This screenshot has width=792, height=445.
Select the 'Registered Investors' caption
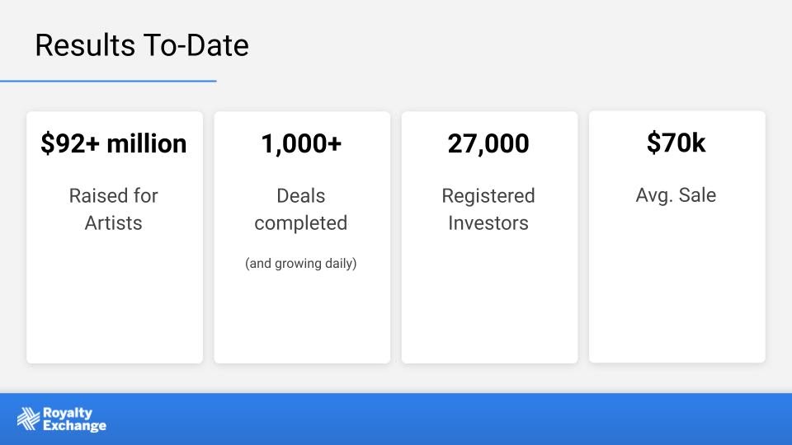click(488, 209)
